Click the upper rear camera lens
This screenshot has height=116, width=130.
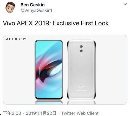pyautogui.click(x=81, y=47)
